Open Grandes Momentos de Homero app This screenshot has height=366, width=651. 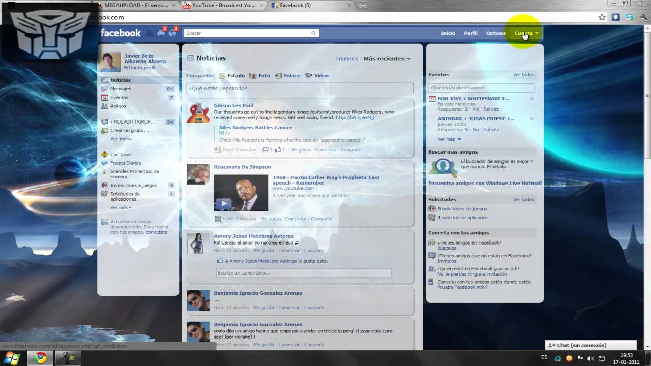coord(135,174)
